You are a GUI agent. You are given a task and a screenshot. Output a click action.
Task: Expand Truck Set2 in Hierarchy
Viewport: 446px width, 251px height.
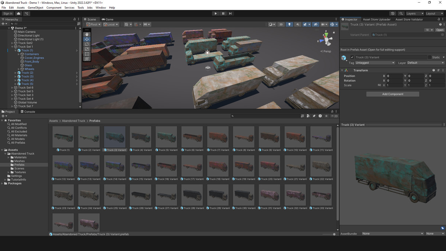coord(12,43)
